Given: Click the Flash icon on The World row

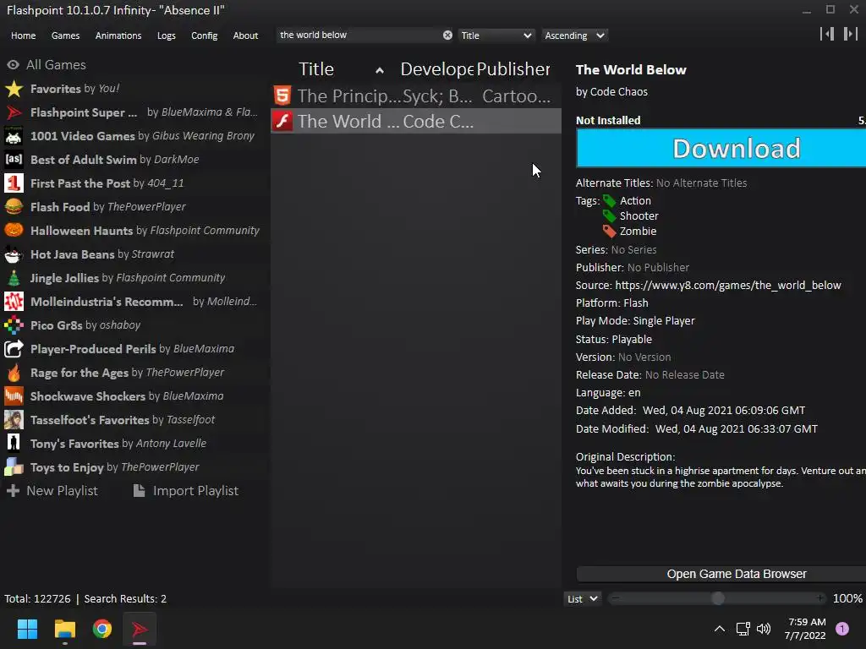Looking at the screenshot, I should point(282,121).
